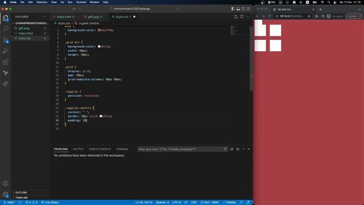Open browser extensions puzzle icon
Image resolution: width=364 pixels, height=205 pixels.
click(x=316, y=17)
